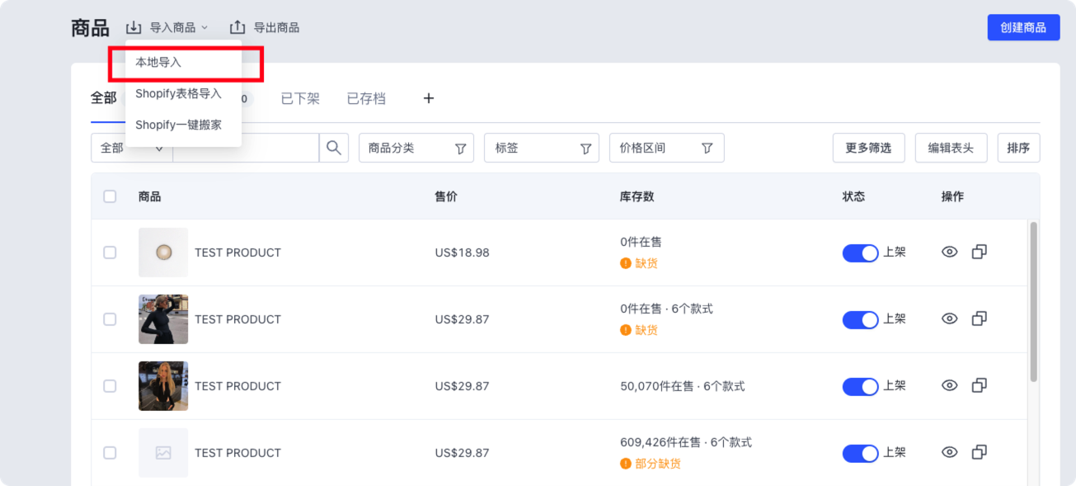Toggle 上架 switch for 50,070件在售 product
The width and height of the screenshot is (1076, 486).
[861, 387]
